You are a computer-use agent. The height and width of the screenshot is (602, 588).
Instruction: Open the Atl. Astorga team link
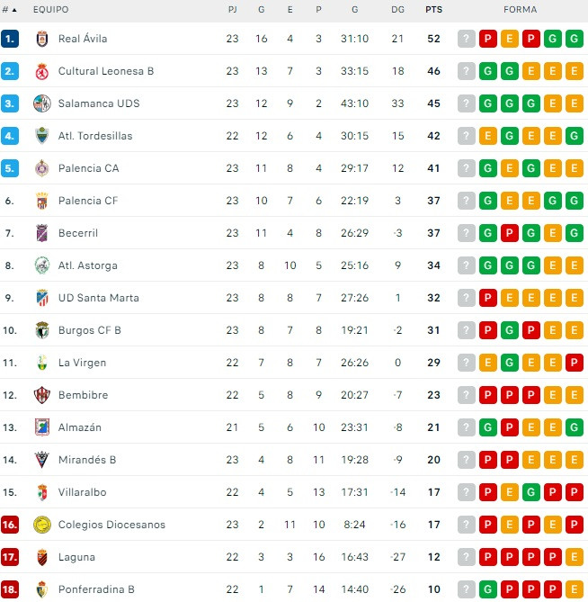[x=88, y=265]
